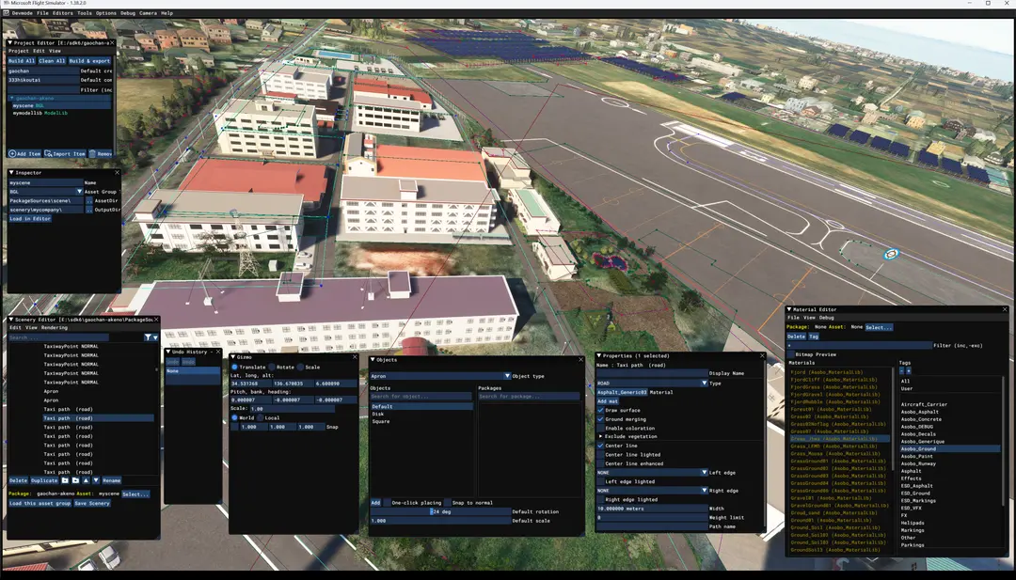
Task: Uncheck the Draw surface checkbox
Action: click(600, 410)
